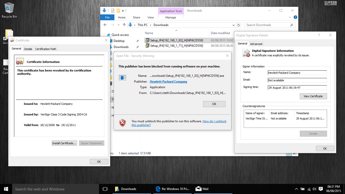
Task: Click the volume icon in system tray
Action: [314, 189]
